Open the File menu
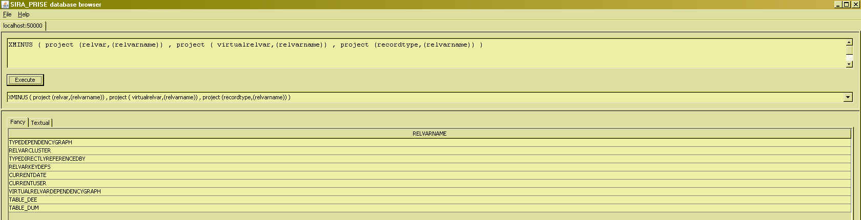 click(x=7, y=14)
